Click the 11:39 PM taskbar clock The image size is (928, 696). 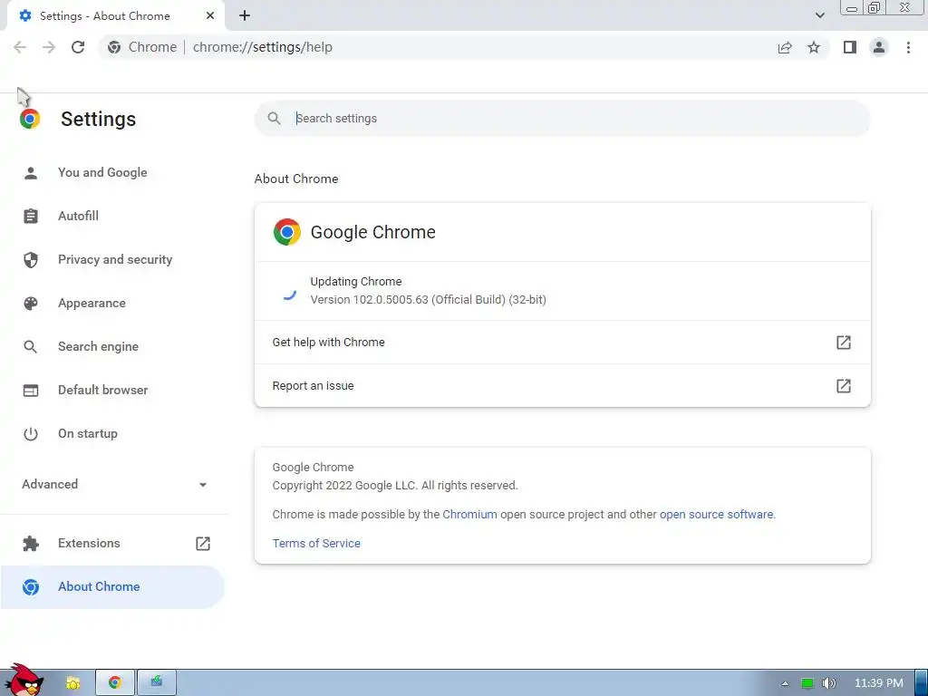(879, 683)
